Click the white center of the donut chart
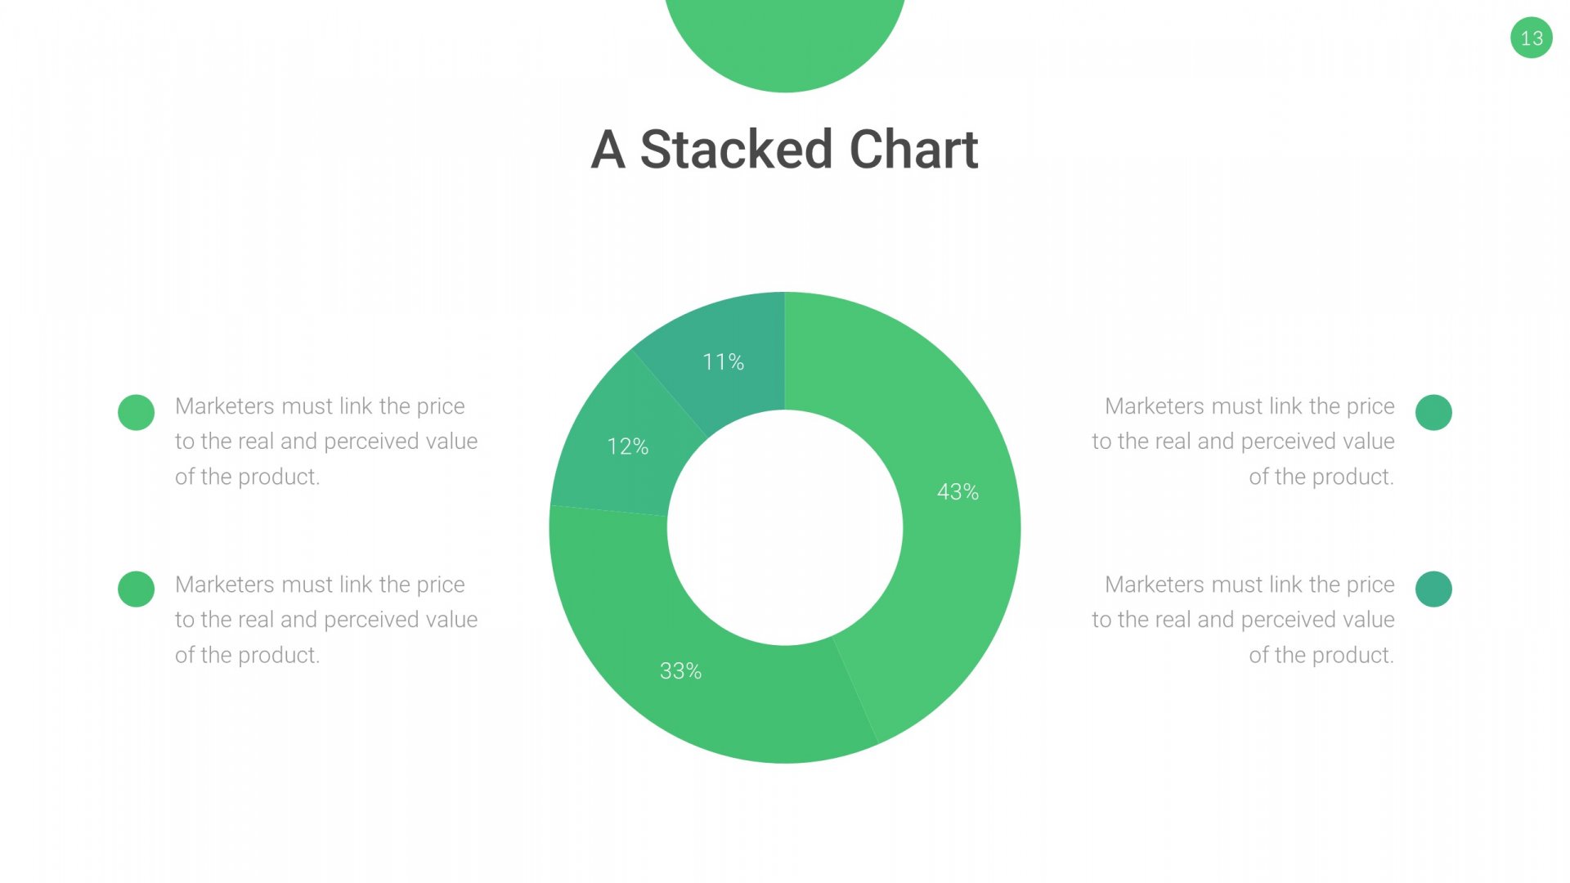This screenshot has width=1570, height=883. point(785,528)
